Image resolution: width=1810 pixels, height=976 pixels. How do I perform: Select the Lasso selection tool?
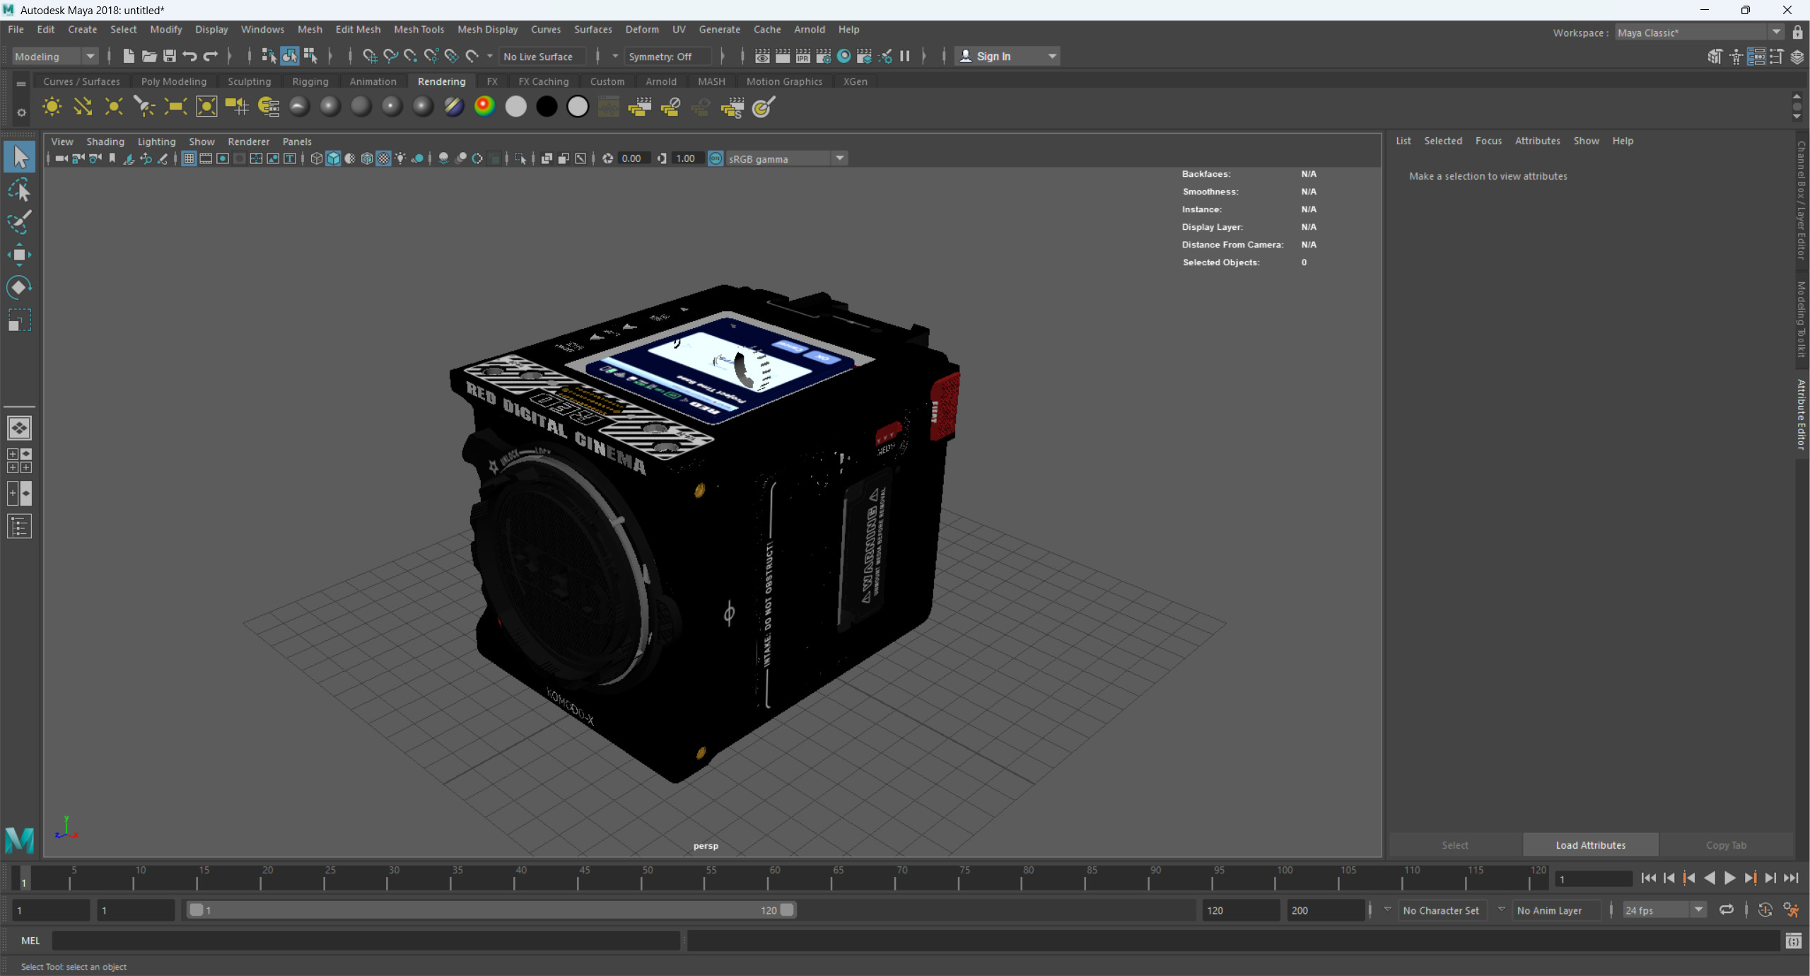pyautogui.click(x=19, y=190)
